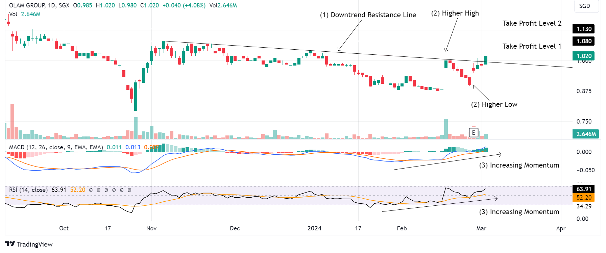This screenshot has width=606, height=253.
Task: Click the 2.646M volume axis label
Action: pos(586,134)
